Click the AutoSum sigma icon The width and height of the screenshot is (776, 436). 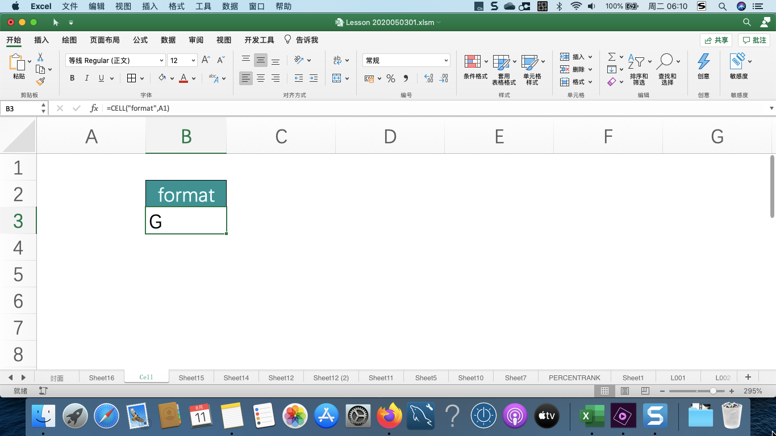click(612, 57)
